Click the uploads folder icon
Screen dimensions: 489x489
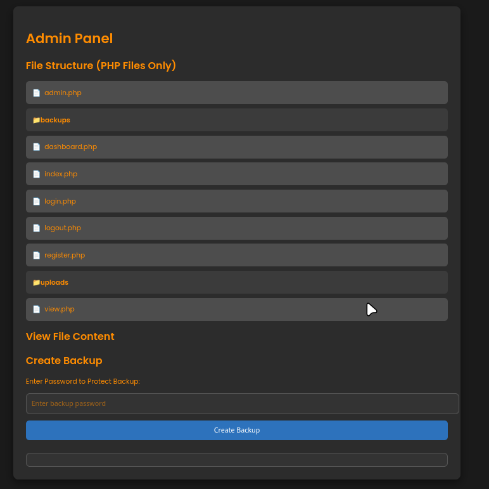point(36,282)
